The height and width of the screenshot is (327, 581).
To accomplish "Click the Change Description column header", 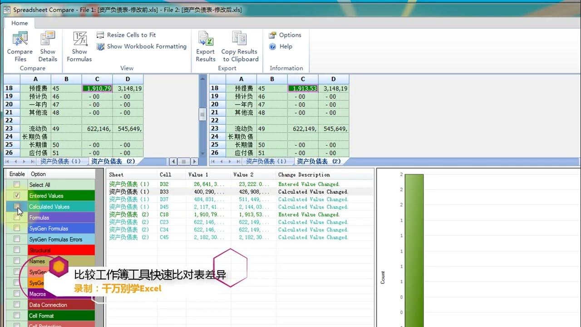I will [x=324, y=174].
